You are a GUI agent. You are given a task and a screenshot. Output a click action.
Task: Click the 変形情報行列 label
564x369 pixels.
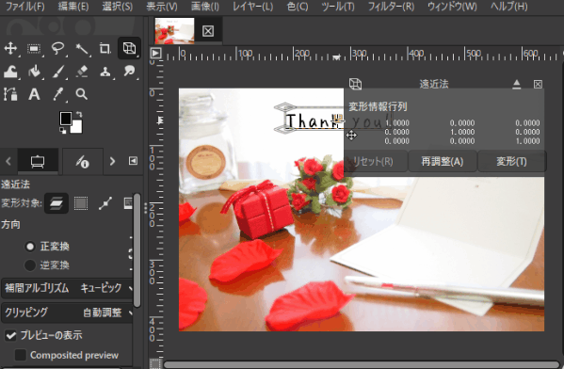(378, 106)
